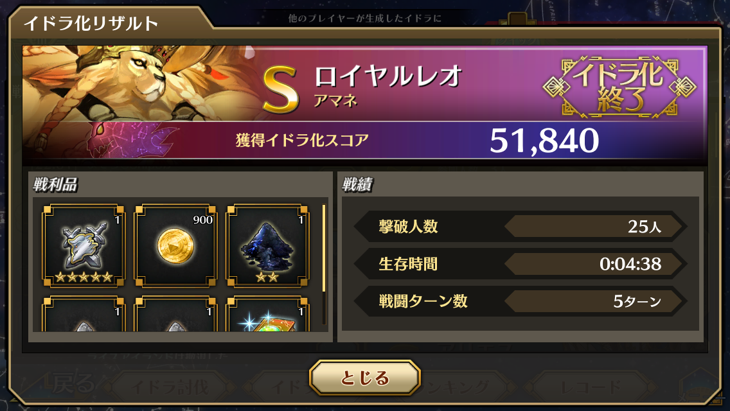Click the とじる close button

365,378
